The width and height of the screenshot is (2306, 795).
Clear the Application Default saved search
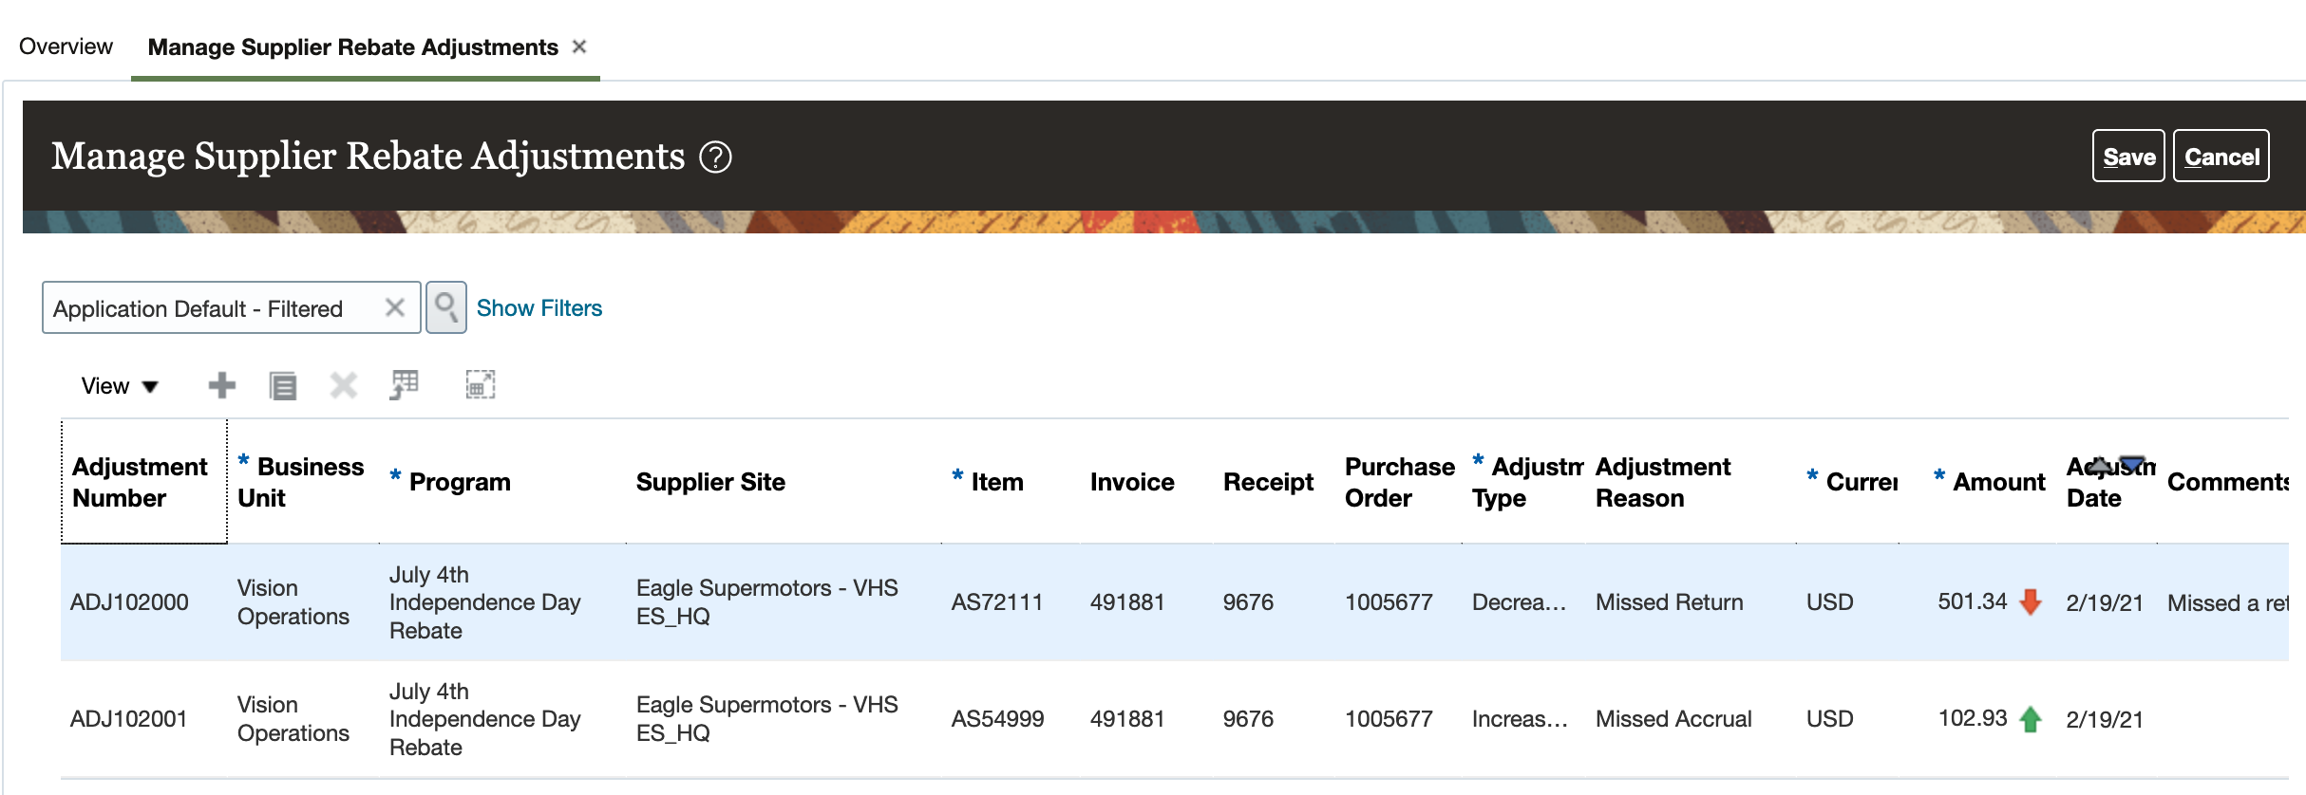click(x=395, y=307)
